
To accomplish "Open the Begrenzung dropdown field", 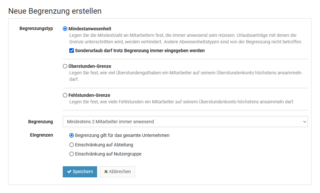I will click(185, 122).
